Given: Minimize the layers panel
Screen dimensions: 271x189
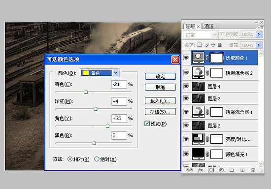Looking at the screenshot, I should point(256,23).
